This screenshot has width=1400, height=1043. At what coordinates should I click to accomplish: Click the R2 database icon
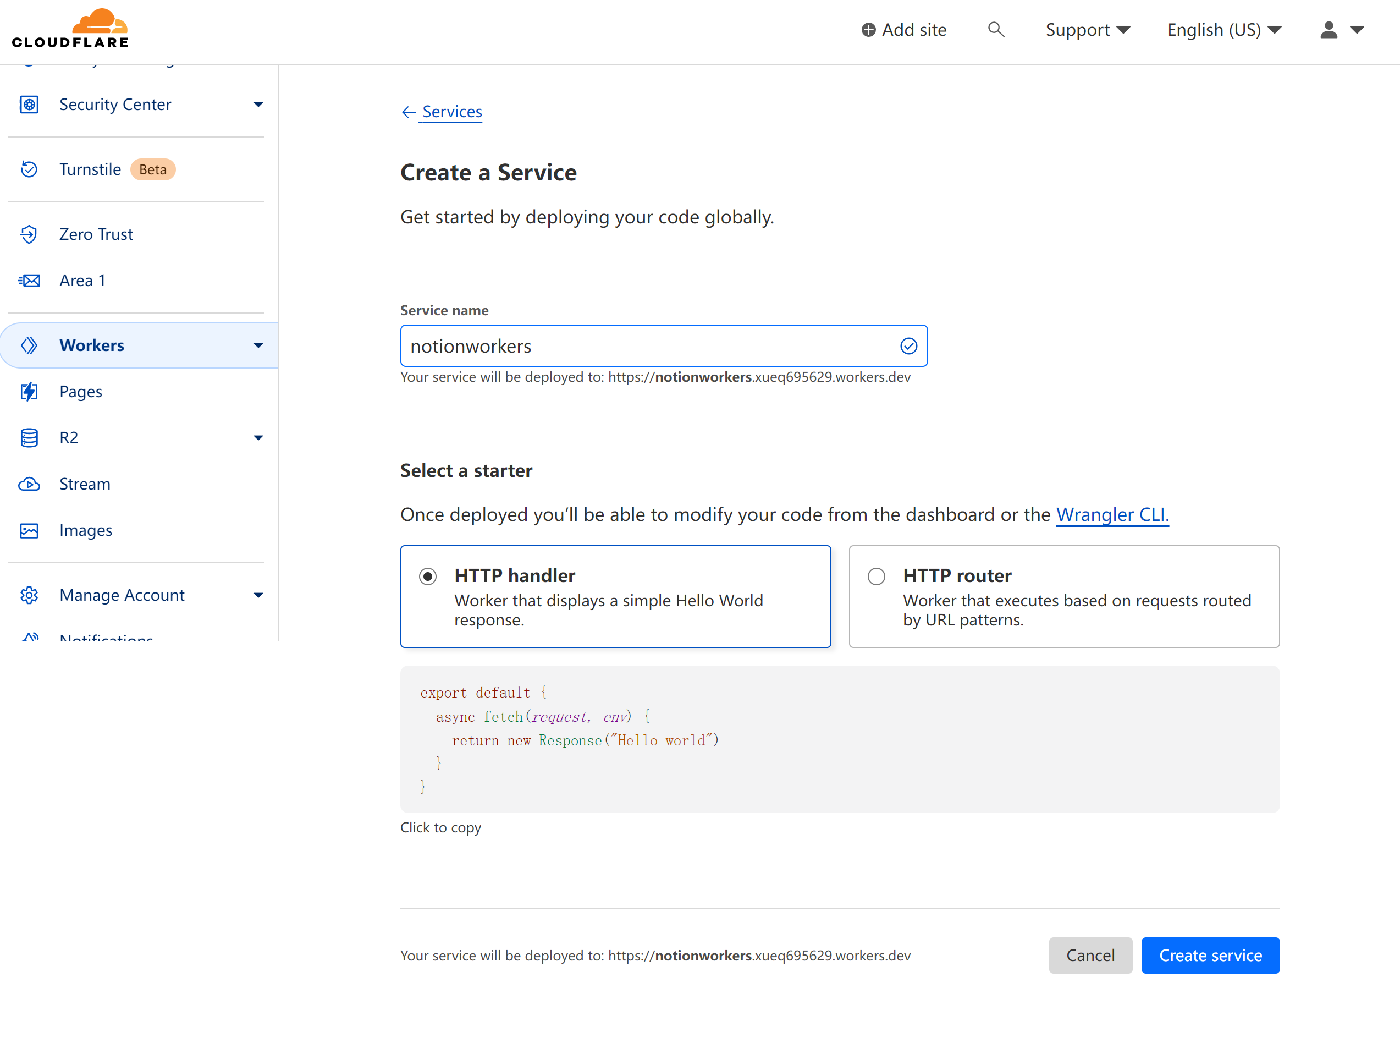(x=29, y=437)
